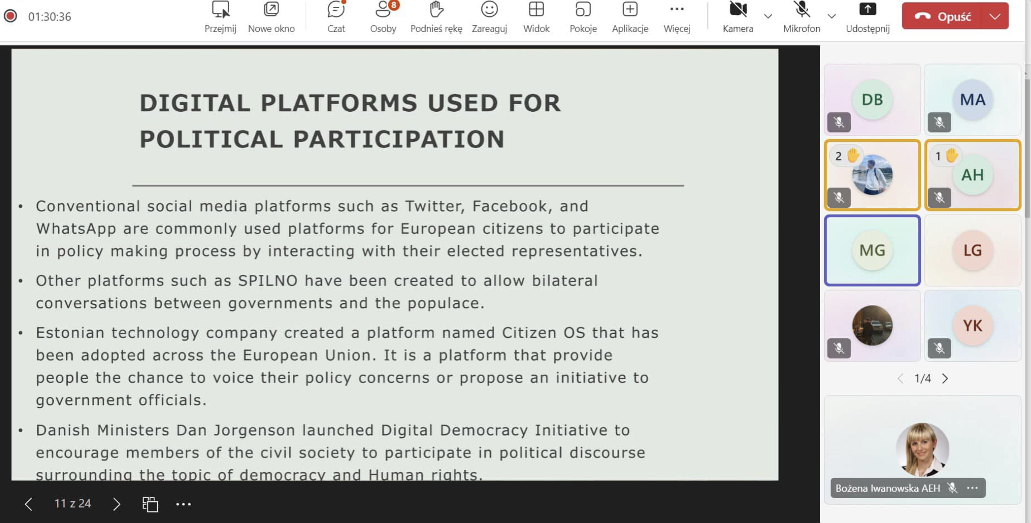Click the Bożena Iwanowska AEH name label
1031x523 pixels.
(x=888, y=488)
